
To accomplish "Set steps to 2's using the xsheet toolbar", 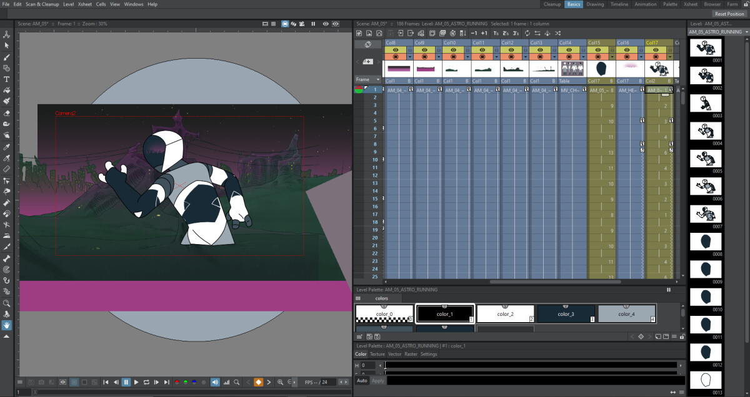I will (506, 33).
